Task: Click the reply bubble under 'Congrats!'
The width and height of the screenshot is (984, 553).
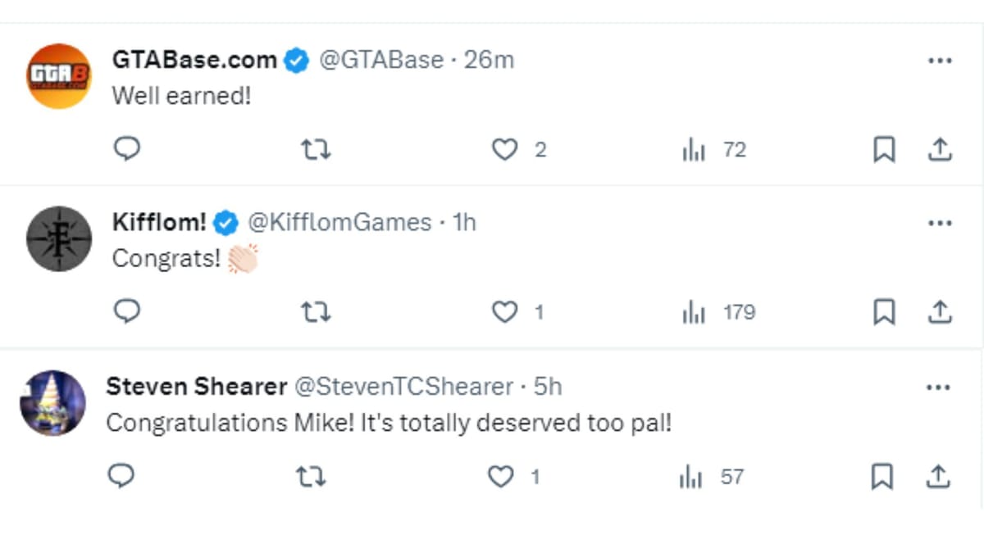Action: (127, 312)
